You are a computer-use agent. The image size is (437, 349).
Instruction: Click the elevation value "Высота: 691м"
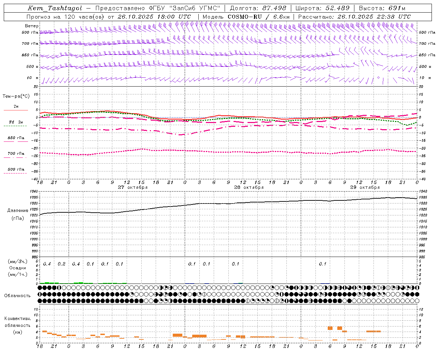tap(382, 8)
